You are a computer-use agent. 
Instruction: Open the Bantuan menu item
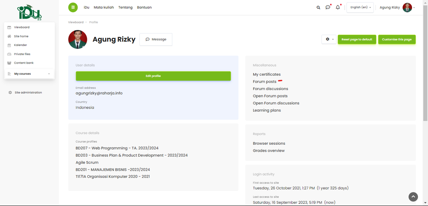[144, 7]
